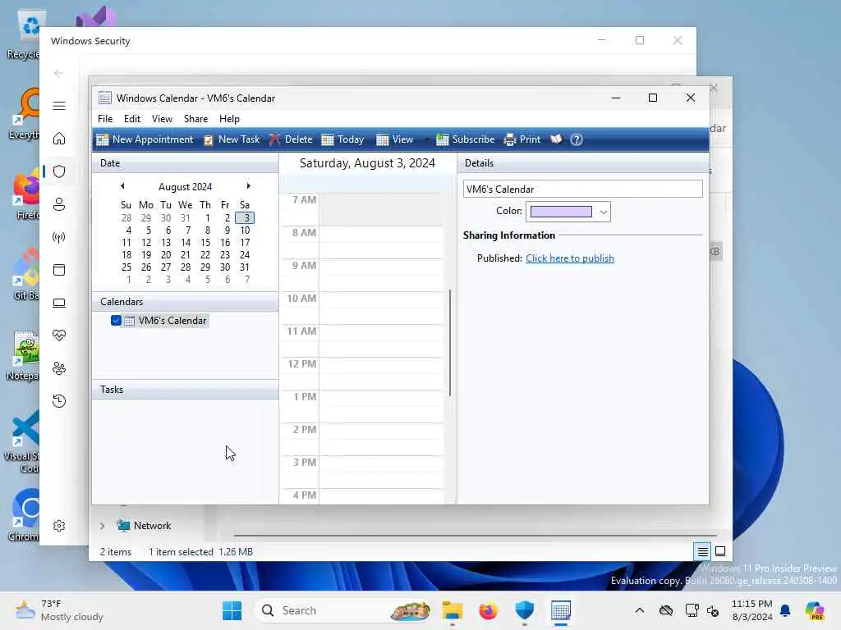Open Family options icon in Windows Security

59,368
